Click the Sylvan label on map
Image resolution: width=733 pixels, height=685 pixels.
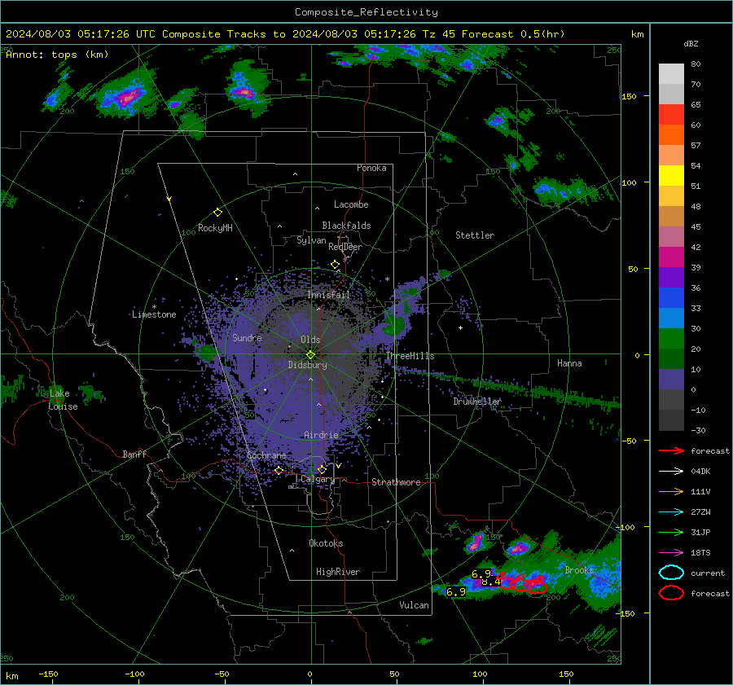[x=311, y=240]
